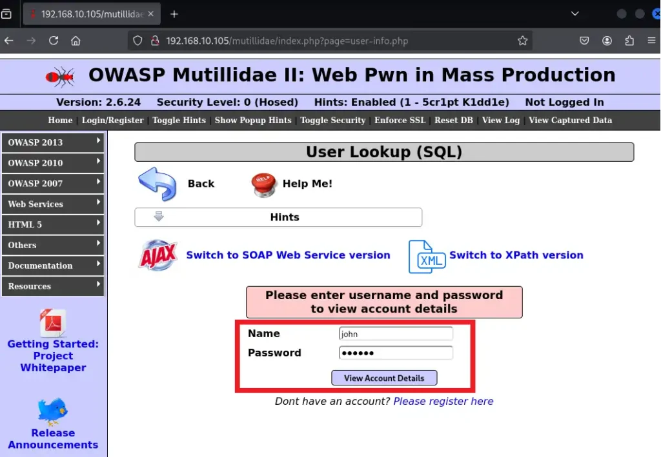This screenshot has width=661, height=457.
Task: Bookmark this page with the star icon
Action: tap(522, 41)
